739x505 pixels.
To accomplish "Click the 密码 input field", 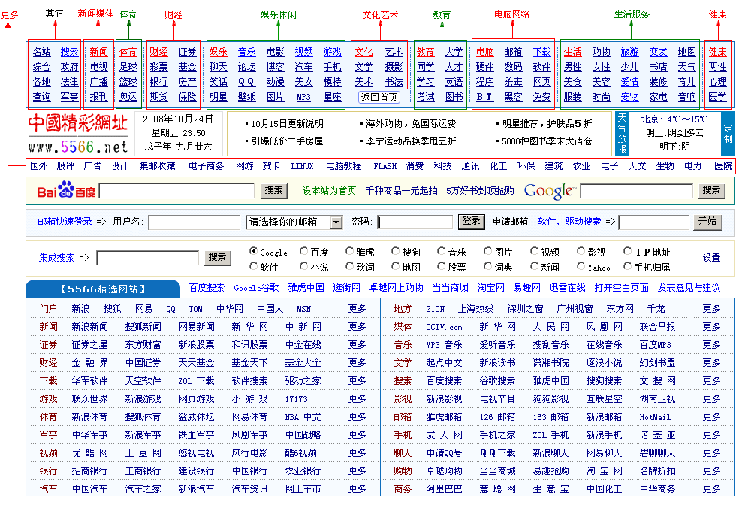I will [415, 222].
